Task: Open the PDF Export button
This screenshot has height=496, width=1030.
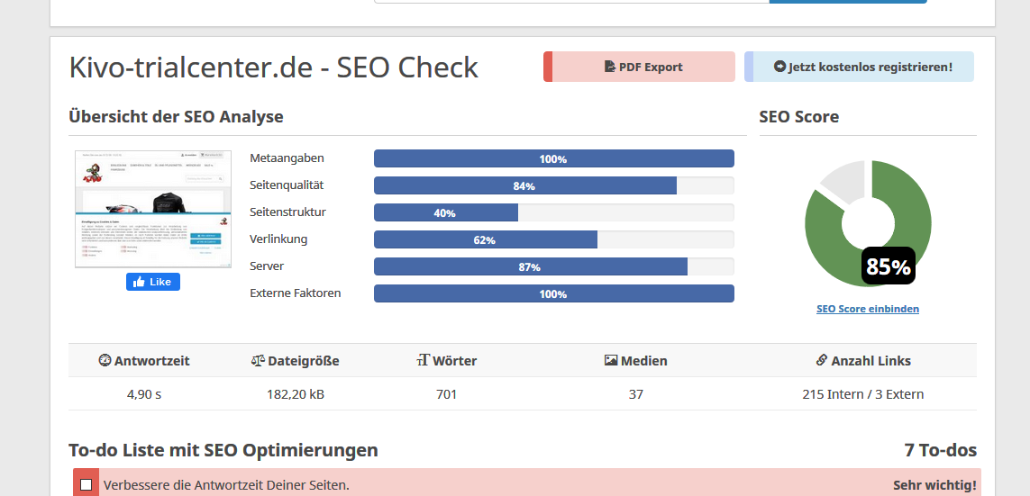Action: pyautogui.click(x=639, y=67)
